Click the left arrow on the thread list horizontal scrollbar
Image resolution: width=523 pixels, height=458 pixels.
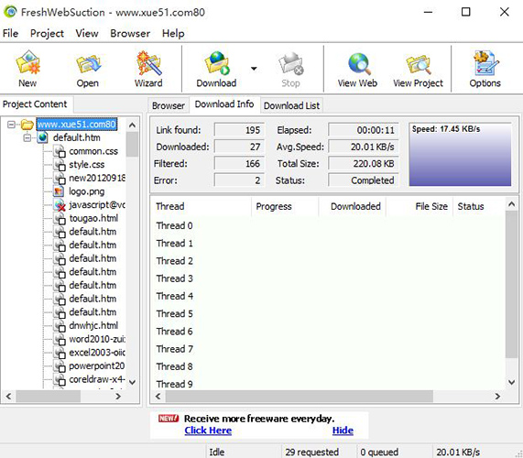click(158, 397)
